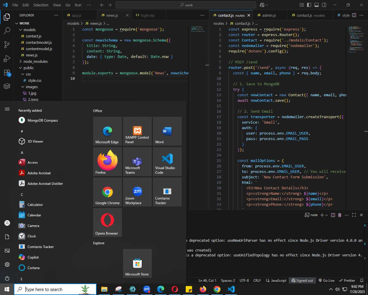Open Explorer views and more actions menu
Screen dimensions: 368x295
click(56, 15)
